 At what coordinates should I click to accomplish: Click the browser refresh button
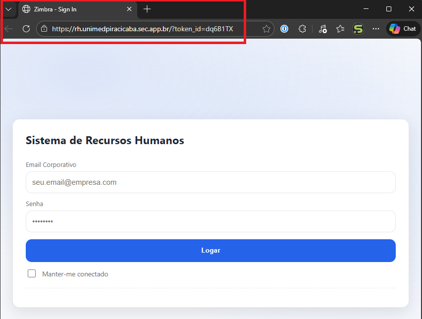(x=26, y=29)
